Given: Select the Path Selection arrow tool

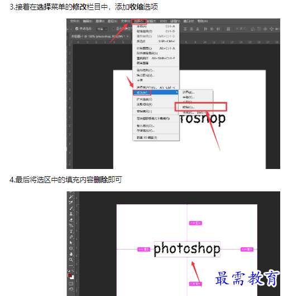Looking at the screenshot, I should click(x=71, y=243).
